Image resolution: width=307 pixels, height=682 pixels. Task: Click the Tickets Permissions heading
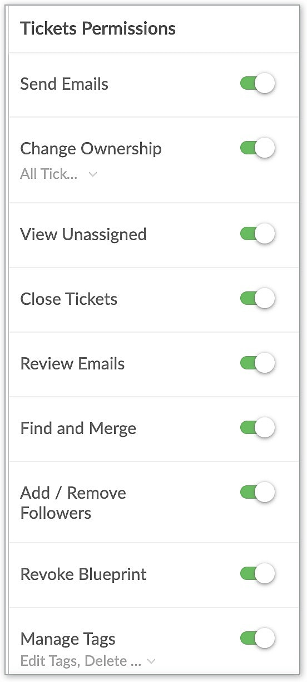click(98, 28)
